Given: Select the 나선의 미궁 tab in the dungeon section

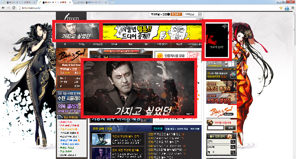Looking at the screenshot, I should [182, 129].
